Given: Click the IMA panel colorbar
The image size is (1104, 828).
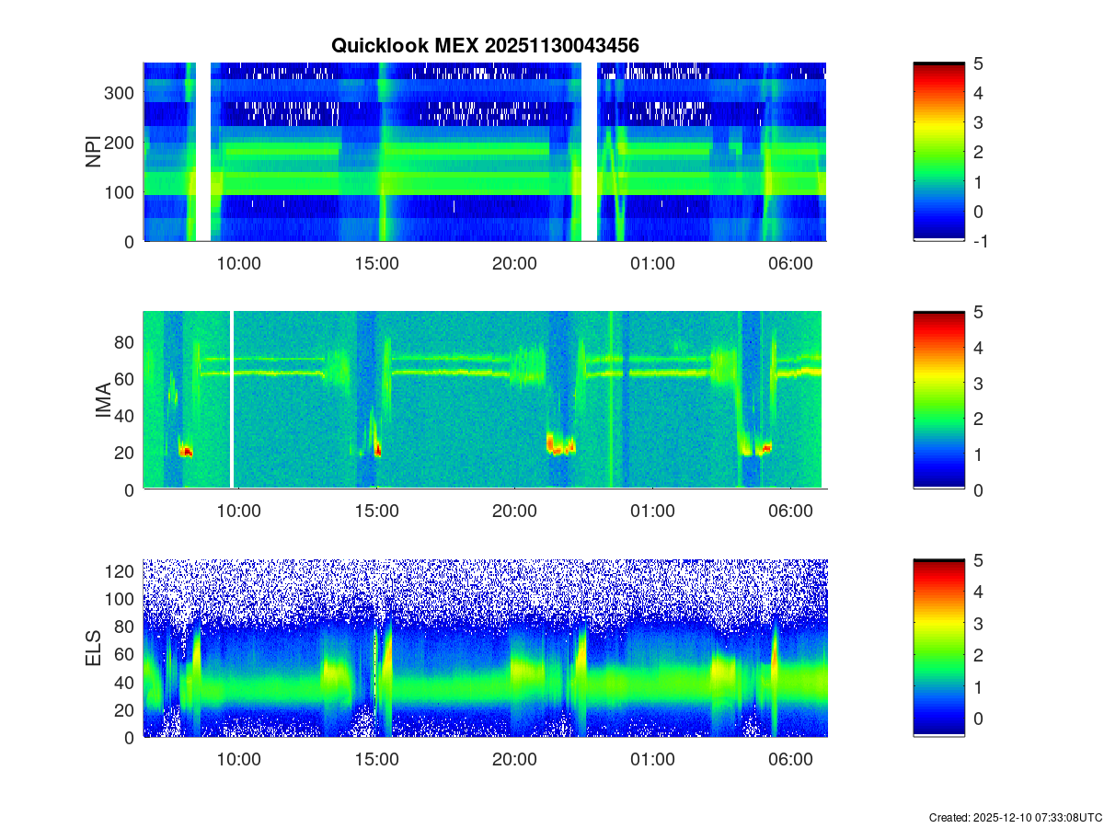Looking at the screenshot, I should pos(938,399).
